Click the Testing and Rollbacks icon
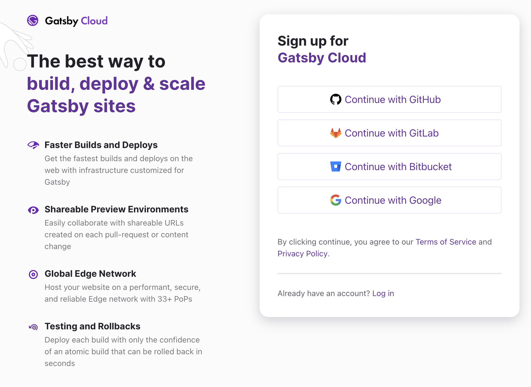The width and height of the screenshot is (531, 387). (x=33, y=327)
